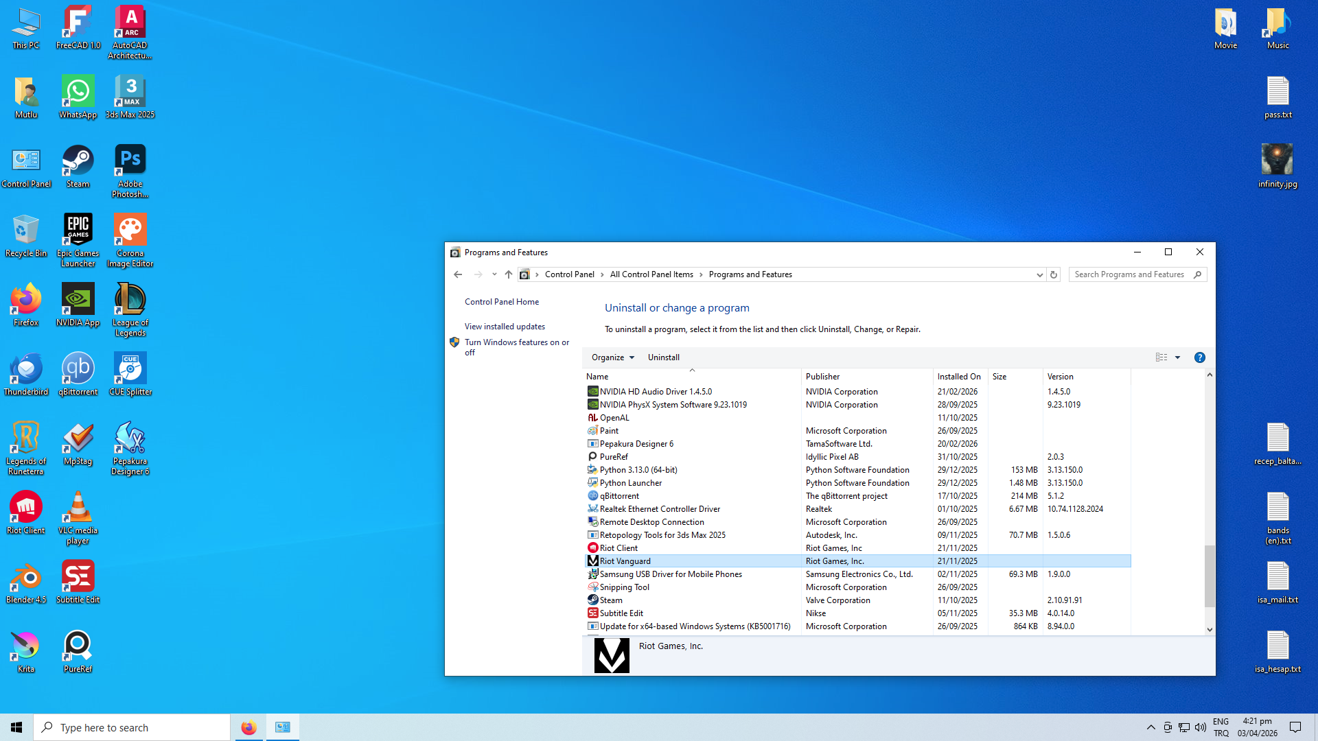
Task: Select Steam row in programs list
Action: [858, 600]
